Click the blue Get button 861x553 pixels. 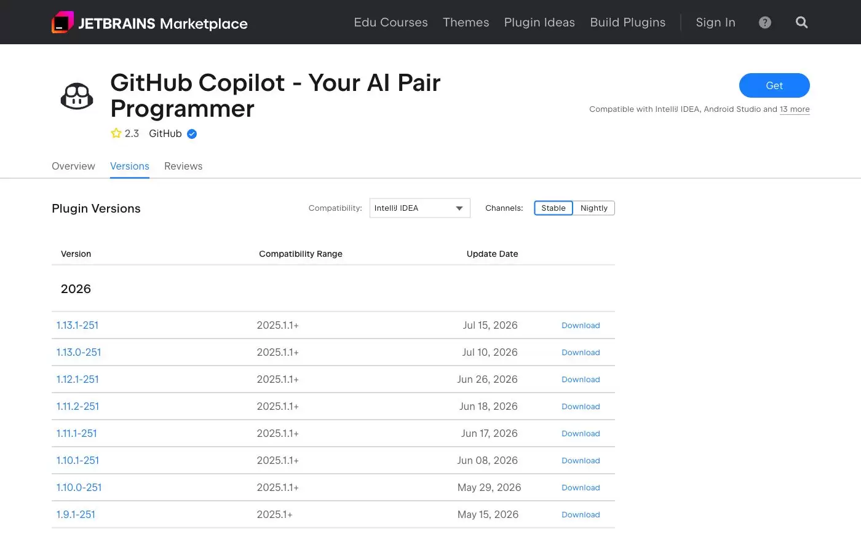point(774,85)
